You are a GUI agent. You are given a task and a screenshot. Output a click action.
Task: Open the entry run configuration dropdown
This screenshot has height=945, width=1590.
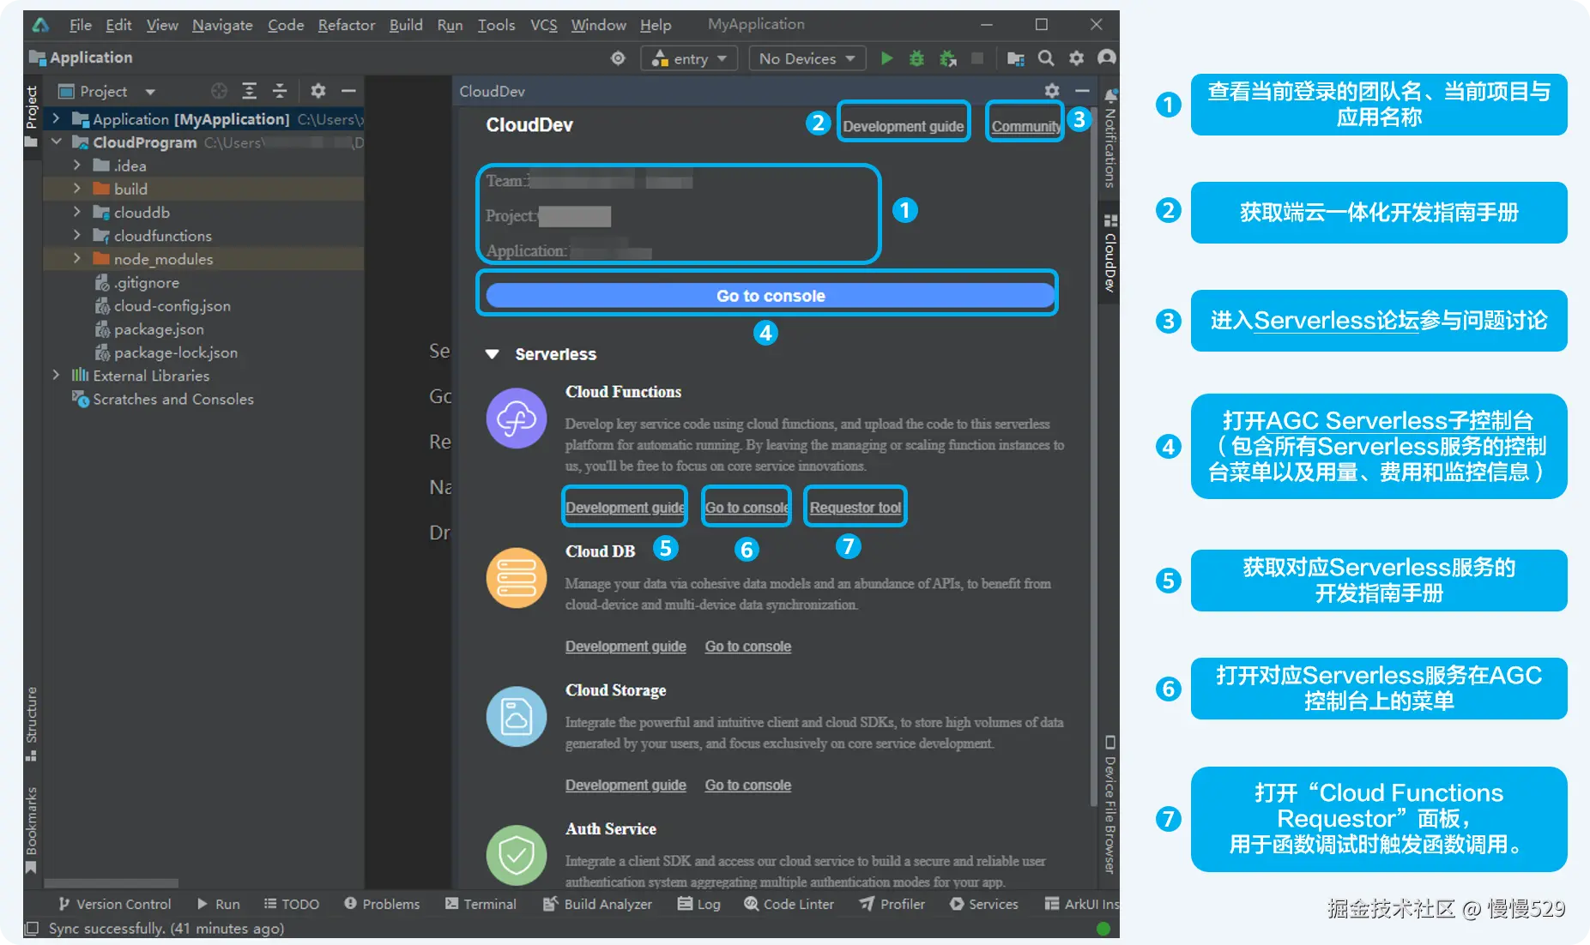coord(689,58)
